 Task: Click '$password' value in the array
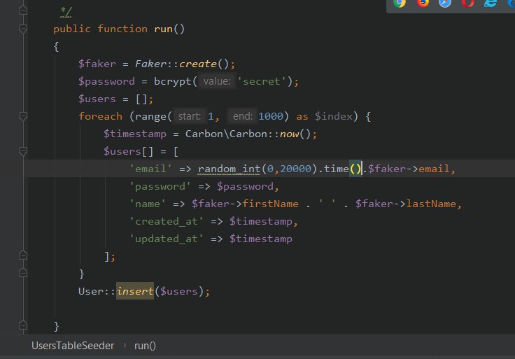click(245, 187)
